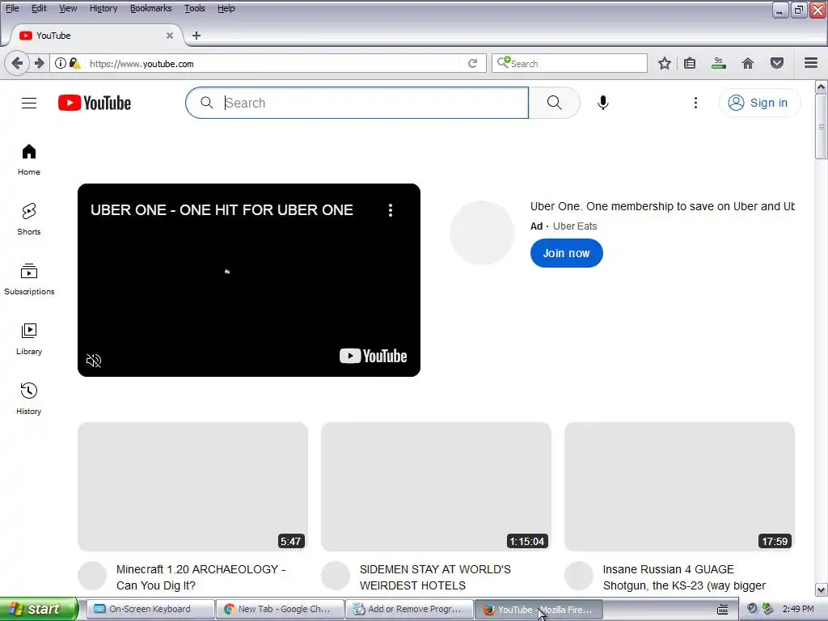Click the page scrollbar up arrow
Viewport: 828px width, 621px height.
pyautogui.click(x=822, y=87)
